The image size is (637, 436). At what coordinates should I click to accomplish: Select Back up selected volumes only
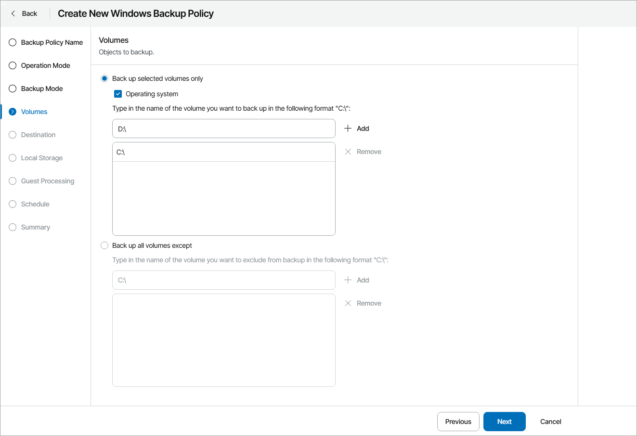click(104, 78)
